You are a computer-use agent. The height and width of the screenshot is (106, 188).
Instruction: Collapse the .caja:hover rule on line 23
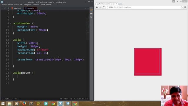11,73
